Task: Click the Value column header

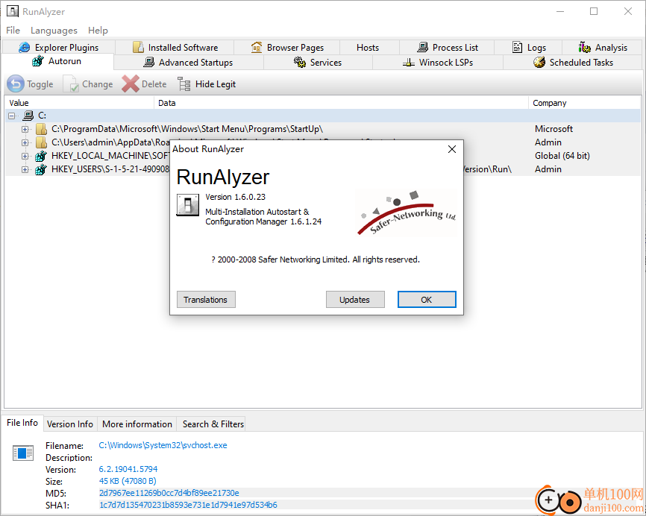Action: tap(80, 103)
